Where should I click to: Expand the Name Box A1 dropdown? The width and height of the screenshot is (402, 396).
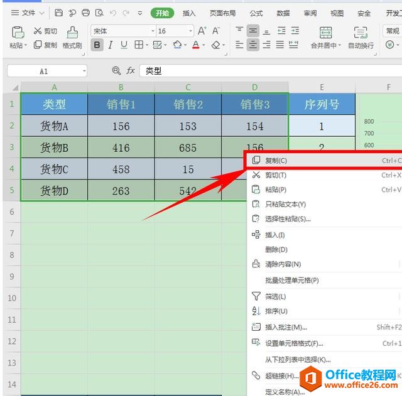84,71
